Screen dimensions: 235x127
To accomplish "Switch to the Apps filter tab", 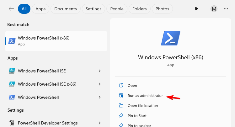I will tap(40, 9).
